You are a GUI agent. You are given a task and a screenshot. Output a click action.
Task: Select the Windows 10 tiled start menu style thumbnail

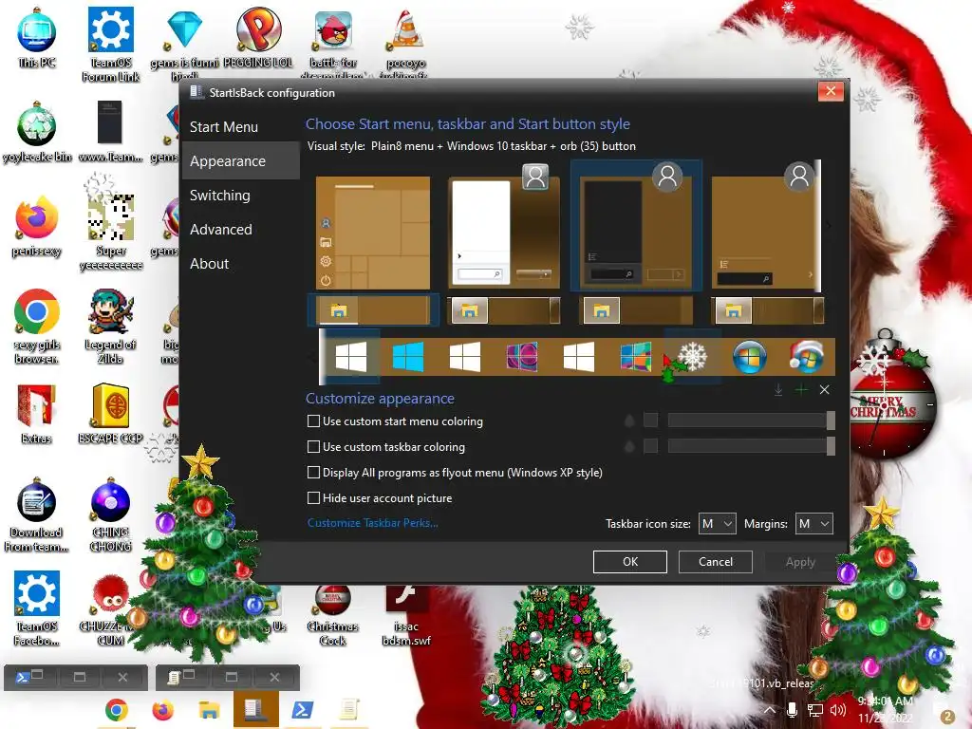(x=372, y=234)
